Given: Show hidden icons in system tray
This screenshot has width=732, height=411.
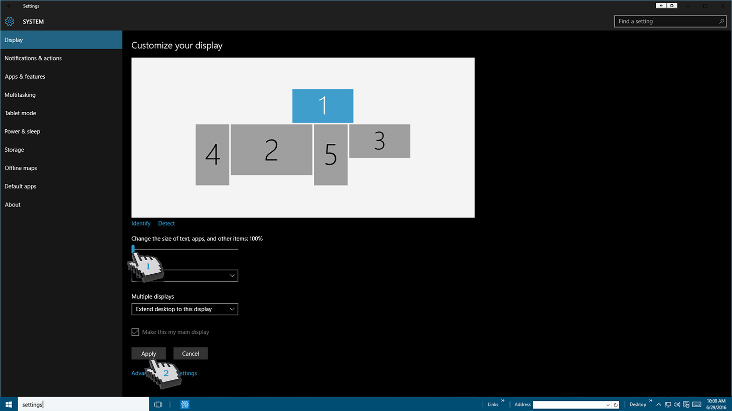Looking at the screenshot, I should coord(659,404).
